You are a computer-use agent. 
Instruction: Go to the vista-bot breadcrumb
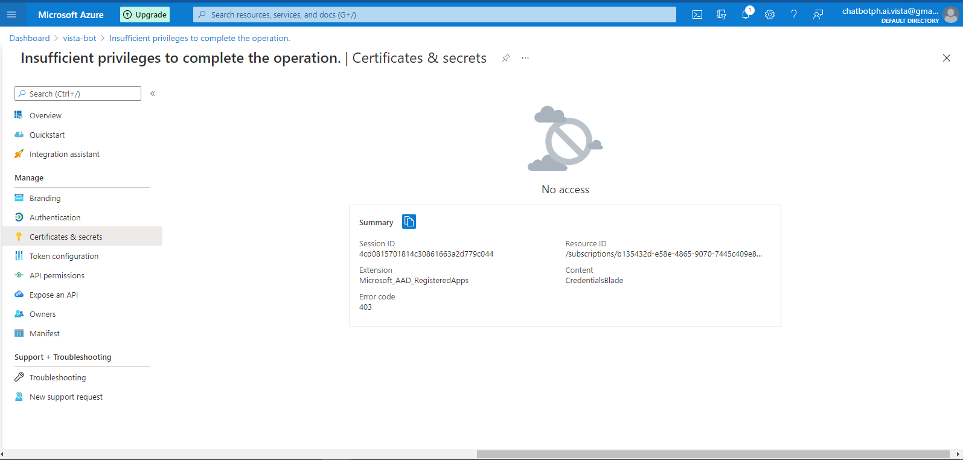click(80, 38)
